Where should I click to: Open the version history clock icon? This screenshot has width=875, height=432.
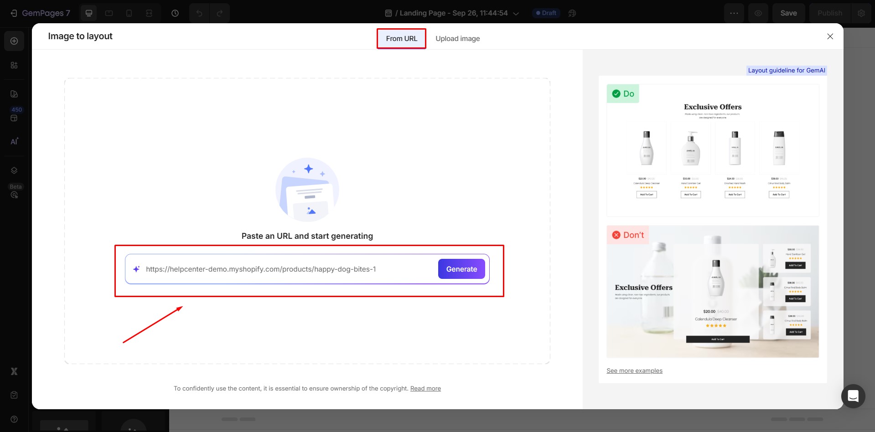[175, 13]
